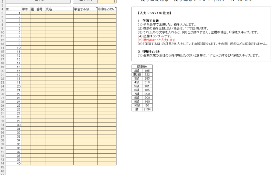Click the 組 header cell
The height and width of the screenshot is (175, 272).
coord(33,9)
